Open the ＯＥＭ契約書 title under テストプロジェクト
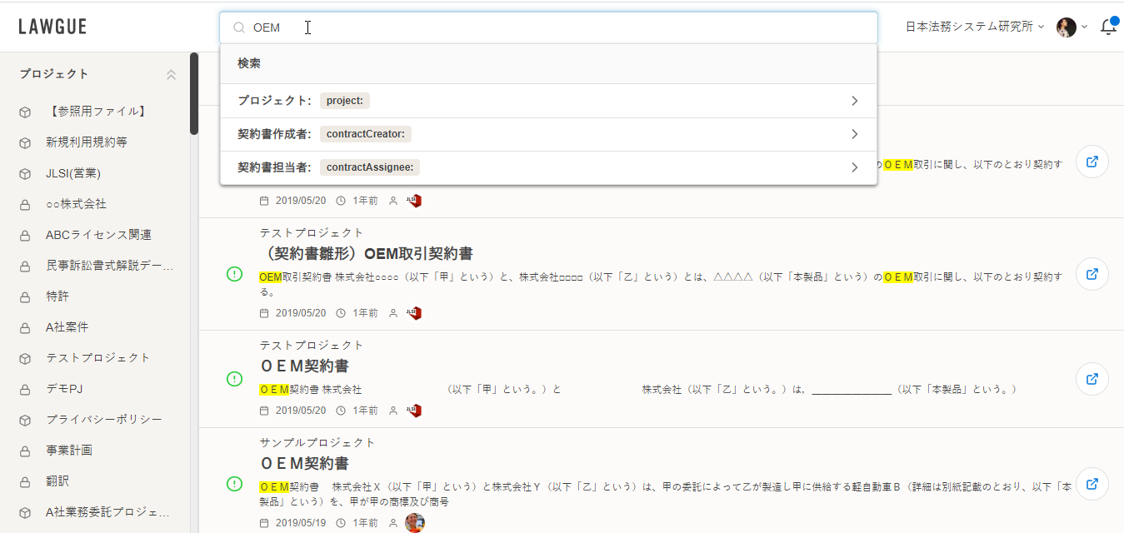This screenshot has height=533, width=1124. (304, 366)
